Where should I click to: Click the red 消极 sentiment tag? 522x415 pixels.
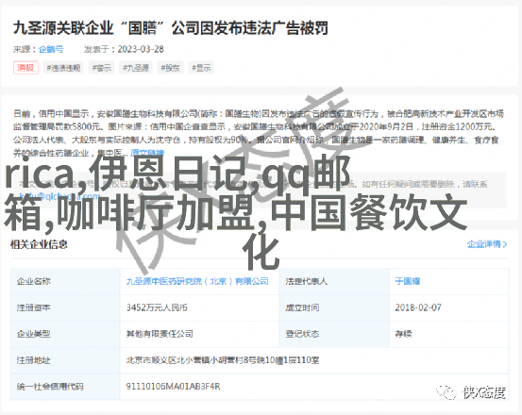pos(26,68)
